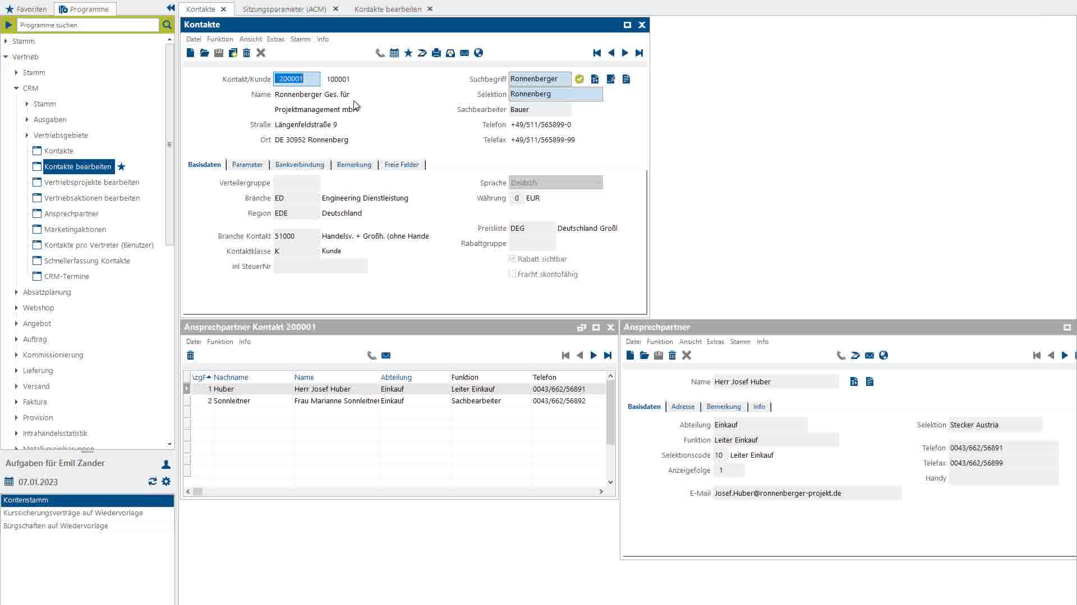Click the Cancel X icon in Kontakte toolbar
The image size is (1077, 605).
point(261,53)
